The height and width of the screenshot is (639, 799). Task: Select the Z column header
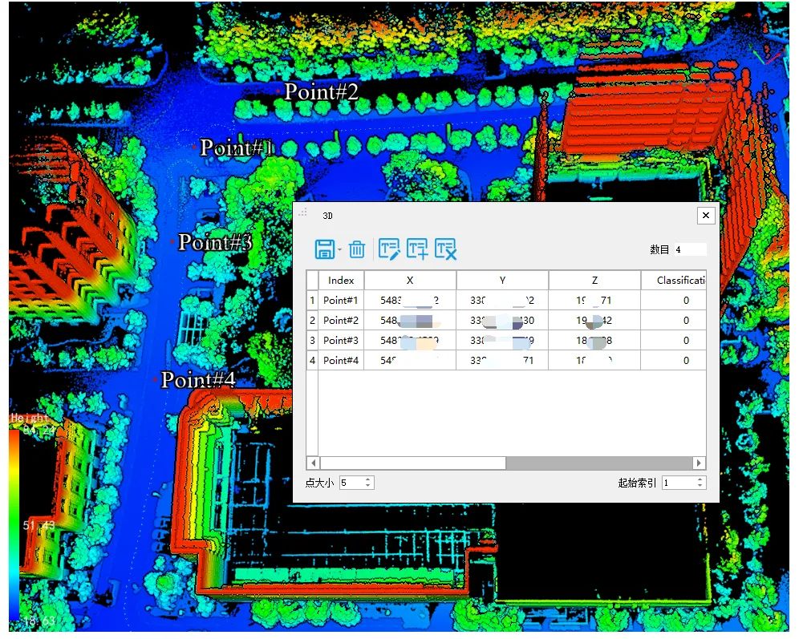coord(594,281)
